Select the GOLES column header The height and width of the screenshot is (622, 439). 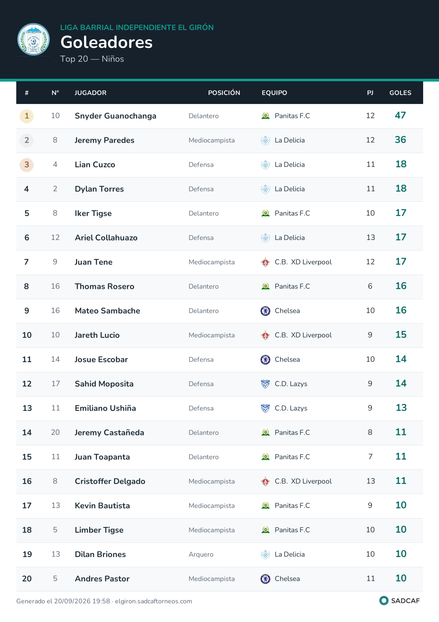pos(400,93)
